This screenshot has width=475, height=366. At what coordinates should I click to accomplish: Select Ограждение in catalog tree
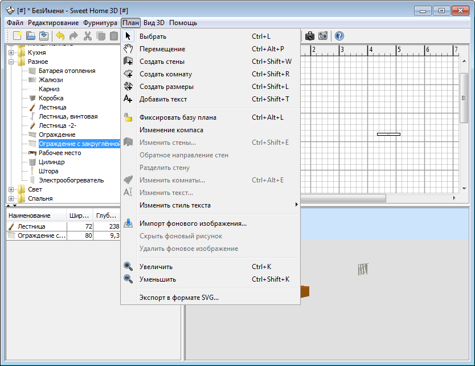(57, 135)
